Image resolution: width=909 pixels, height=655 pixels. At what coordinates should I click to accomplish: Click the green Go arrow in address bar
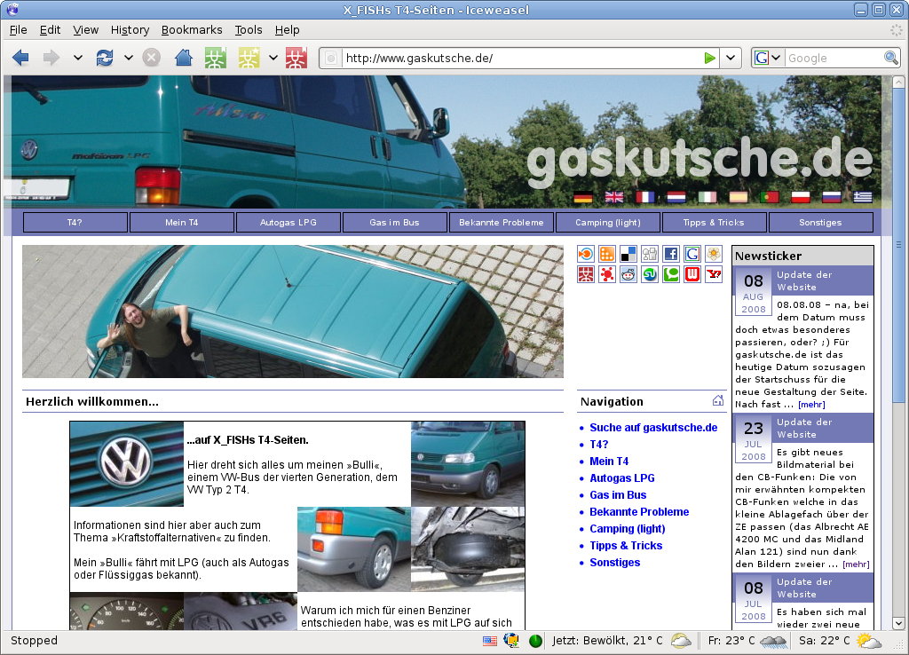coord(709,58)
